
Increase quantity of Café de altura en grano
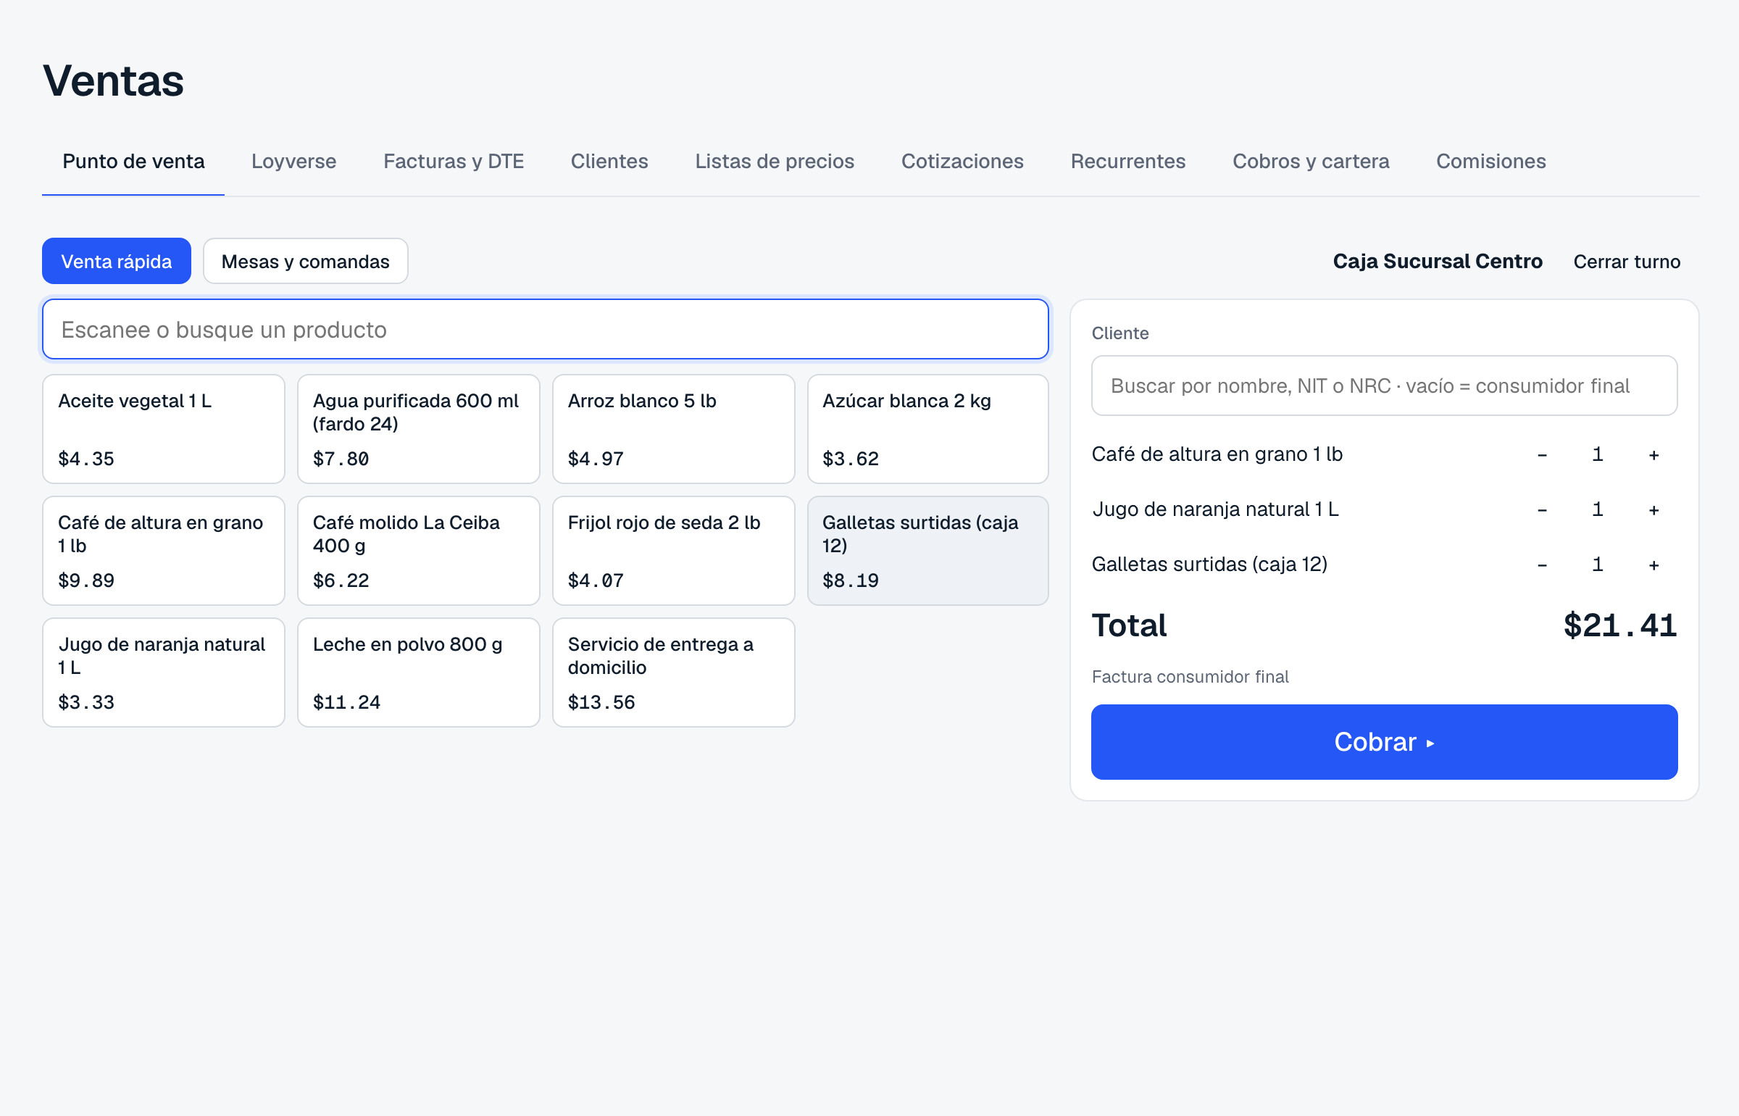click(1653, 455)
